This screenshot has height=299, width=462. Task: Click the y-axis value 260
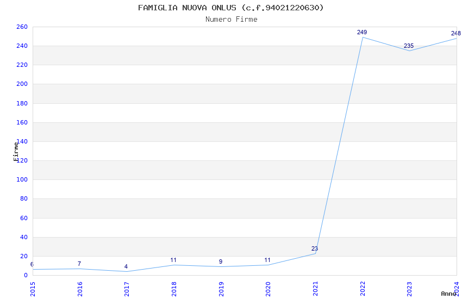[x=22, y=27]
